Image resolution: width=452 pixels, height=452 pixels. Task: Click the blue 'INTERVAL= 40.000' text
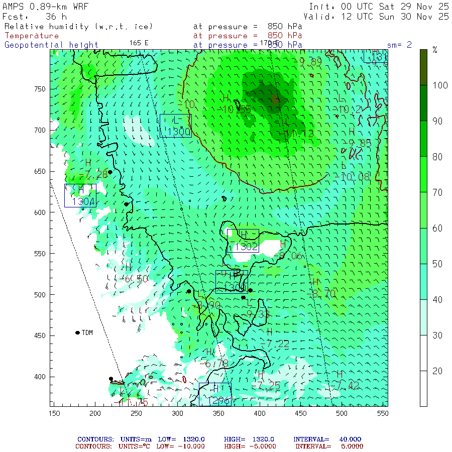(327, 439)
